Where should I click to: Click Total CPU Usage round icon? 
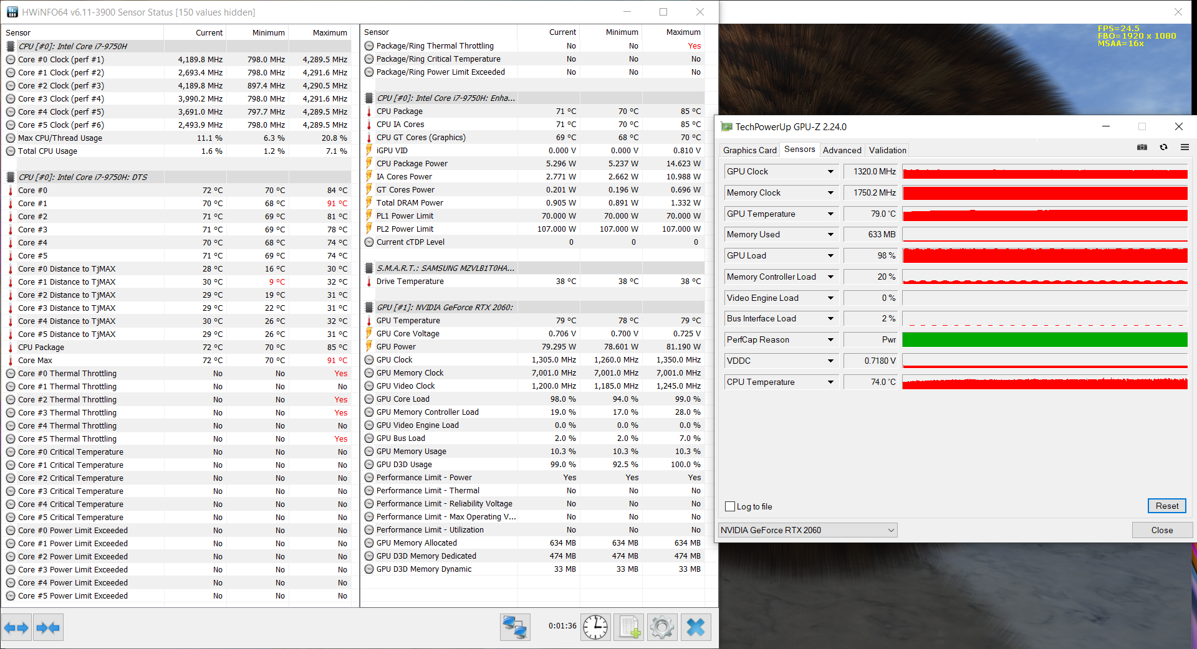tap(11, 151)
